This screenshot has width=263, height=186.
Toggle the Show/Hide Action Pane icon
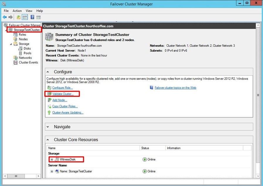(x=39, y=17)
